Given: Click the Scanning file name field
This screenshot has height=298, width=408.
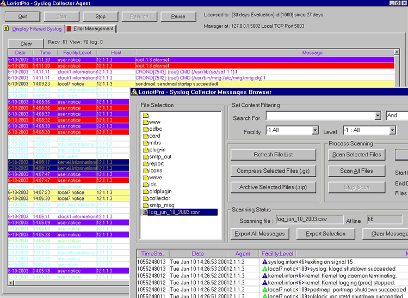Looking at the screenshot, I should coord(310,220).
